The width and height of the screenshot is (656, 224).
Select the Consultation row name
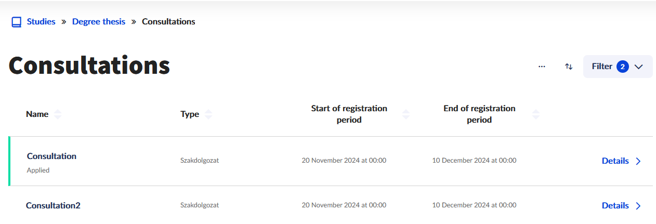[x=51, y=156]
